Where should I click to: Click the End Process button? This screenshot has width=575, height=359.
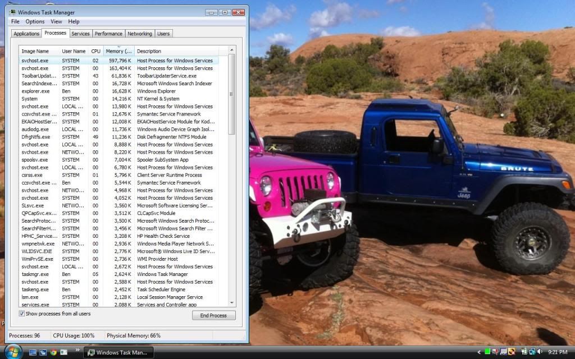(x=214, y=315)
